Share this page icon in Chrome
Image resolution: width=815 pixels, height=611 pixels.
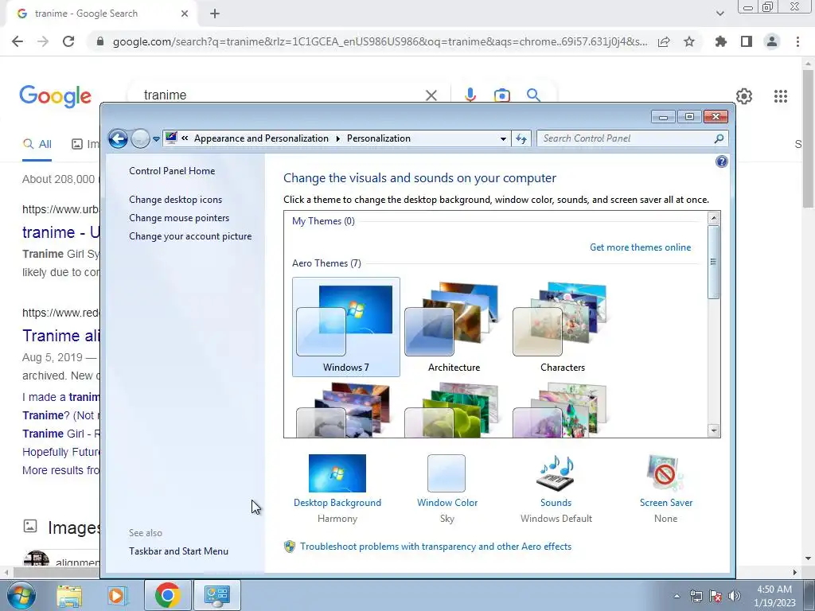[x=664, y=41]
